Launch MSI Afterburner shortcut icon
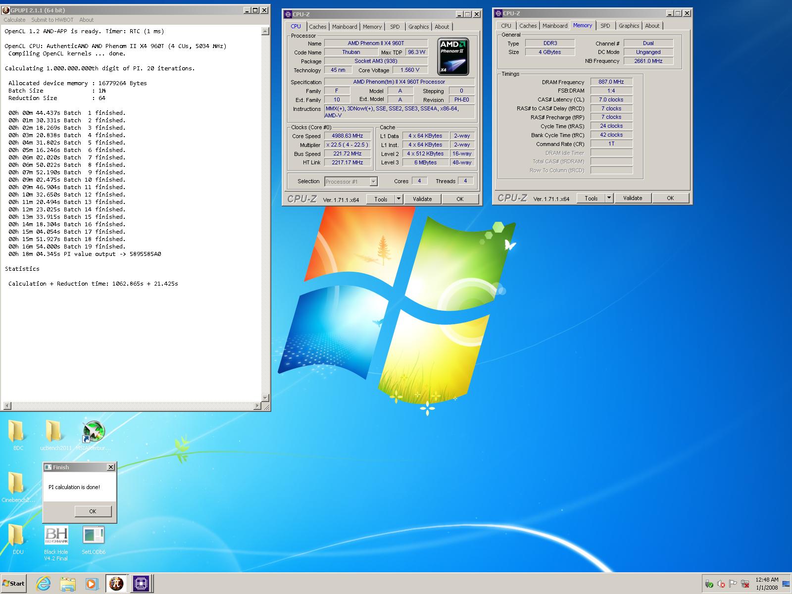The image size is (792, 594). click(94, 431)
